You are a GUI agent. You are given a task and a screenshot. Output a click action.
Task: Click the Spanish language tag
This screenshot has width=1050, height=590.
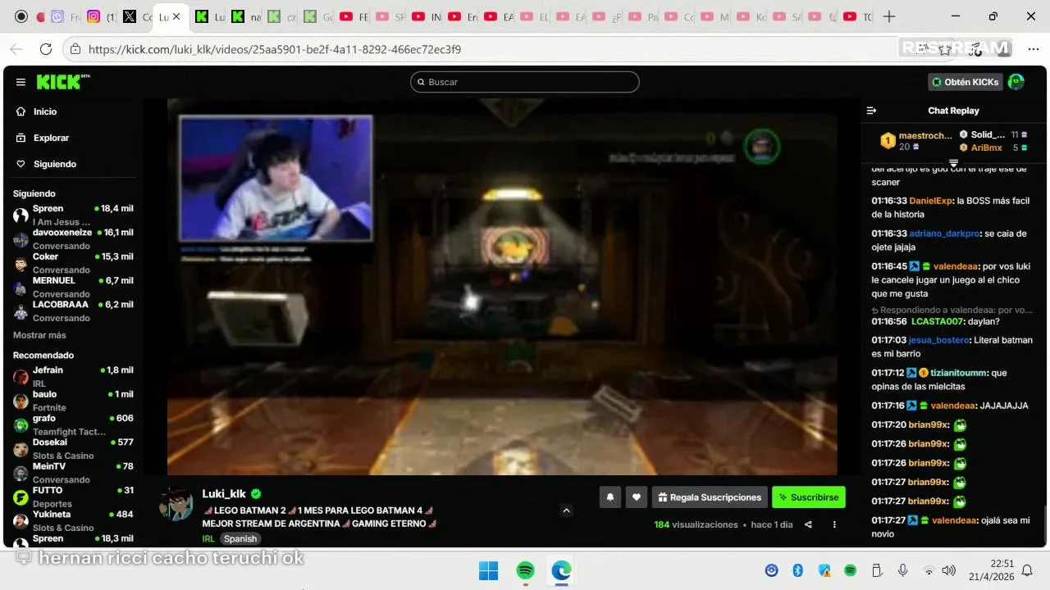click(x=240, y=538)
